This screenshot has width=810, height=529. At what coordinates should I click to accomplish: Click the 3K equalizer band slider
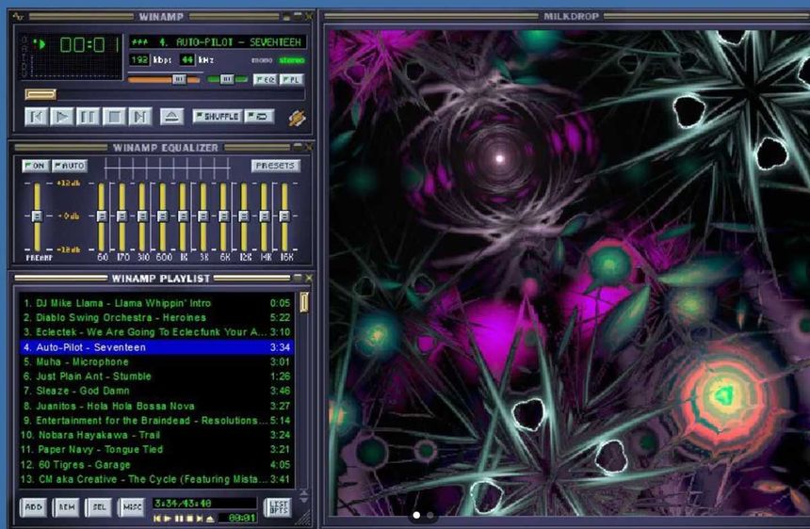(203, 216)
